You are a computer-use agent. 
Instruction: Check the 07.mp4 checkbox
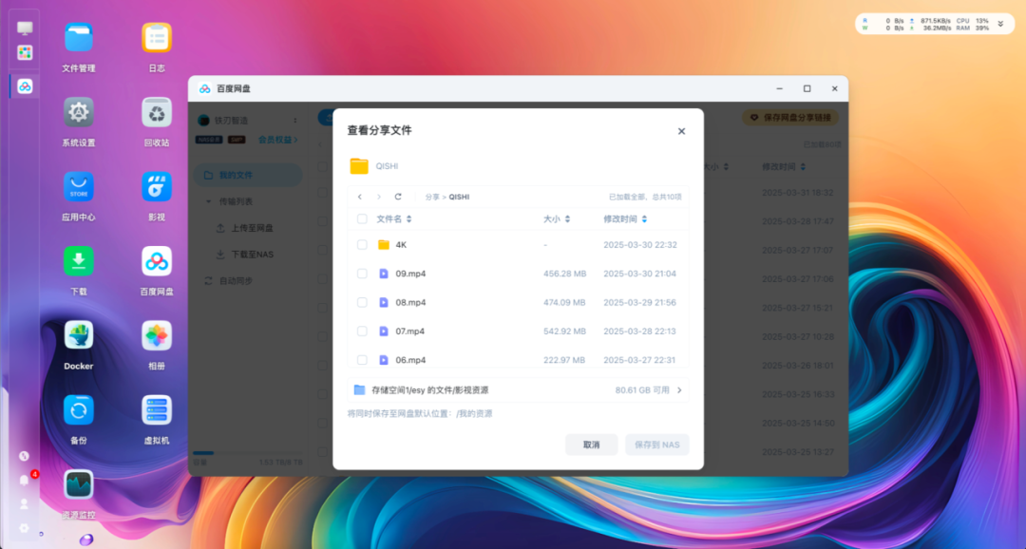pos(362,331)
